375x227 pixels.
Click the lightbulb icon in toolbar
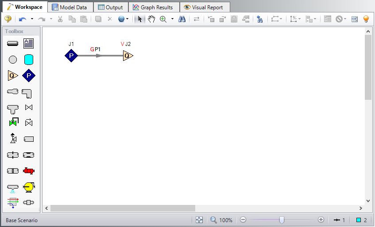coord(366,19)
